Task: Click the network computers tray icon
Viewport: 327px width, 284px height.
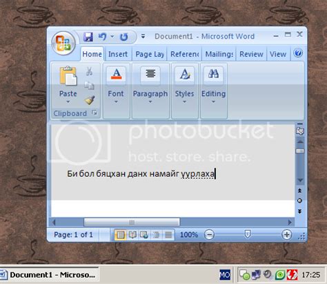Action: coord(256,274)
